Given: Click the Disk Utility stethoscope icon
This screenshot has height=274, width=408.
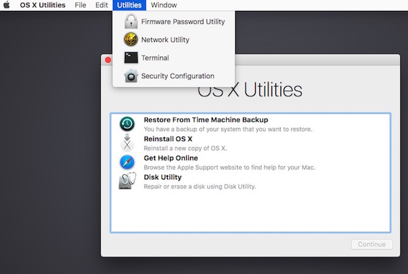Looking at the screenshot, I should (x=127, y=182).
